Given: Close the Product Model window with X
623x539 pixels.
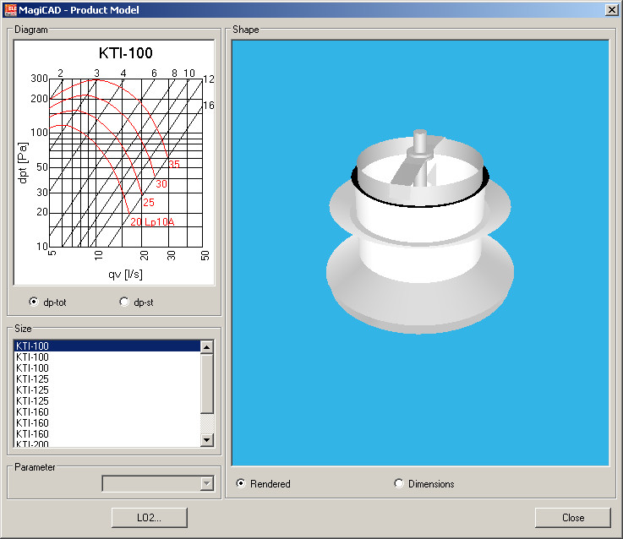Looking at the screenshot, I should point(611,9).
